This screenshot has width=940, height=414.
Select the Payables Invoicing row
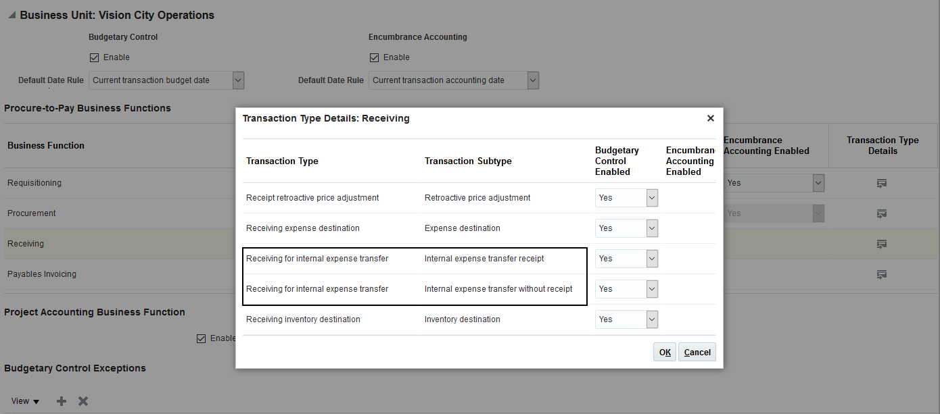[42, 274]
